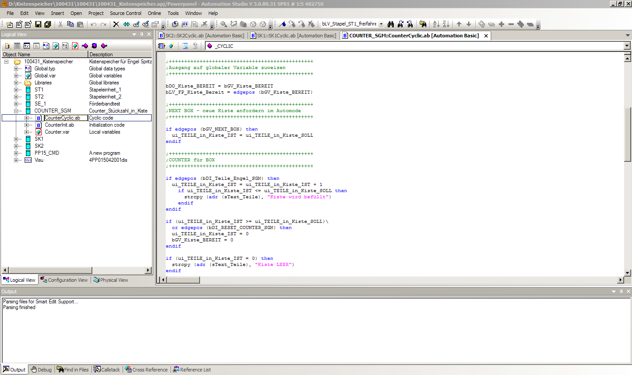Image resolution: width=632 pixels, height=375 pixels.
Task: Click the Redo arrow icon
Action: (x=103, y=24)
